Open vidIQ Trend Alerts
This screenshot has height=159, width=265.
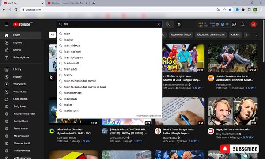point(21,129)
